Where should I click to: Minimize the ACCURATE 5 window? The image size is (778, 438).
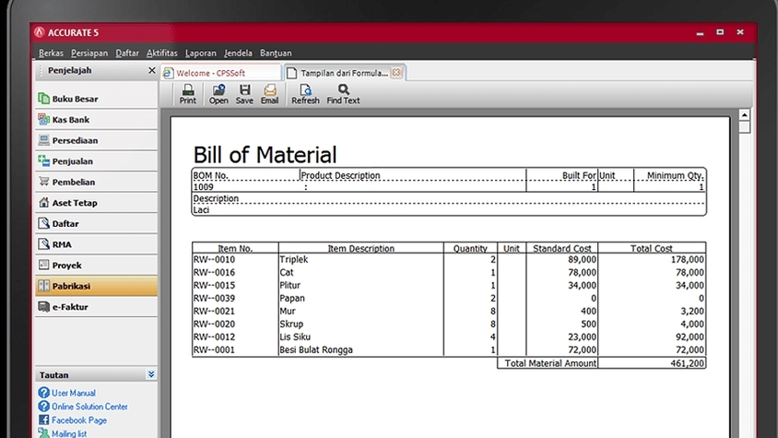point(700,33)
